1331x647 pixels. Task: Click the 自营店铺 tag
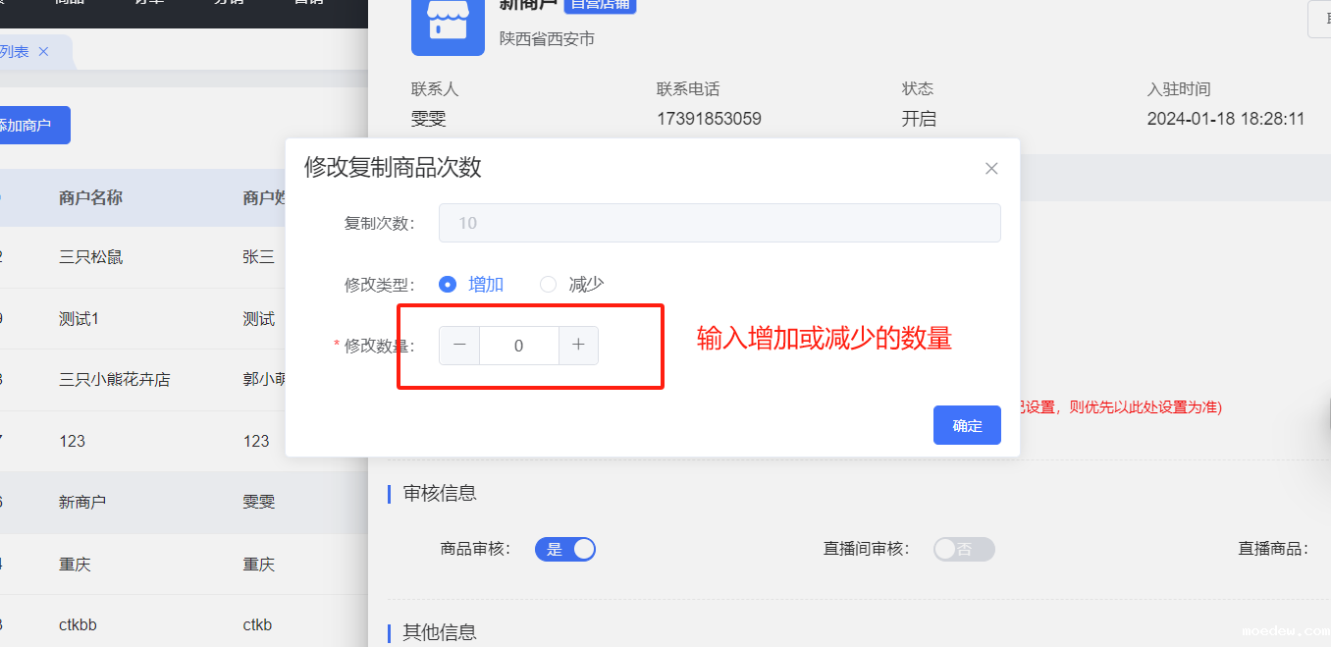(x=600, y=5)
